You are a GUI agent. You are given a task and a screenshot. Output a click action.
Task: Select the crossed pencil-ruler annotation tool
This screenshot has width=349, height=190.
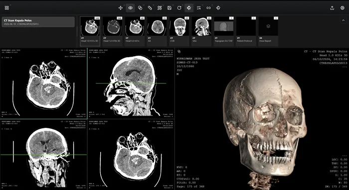click(160, 8)
